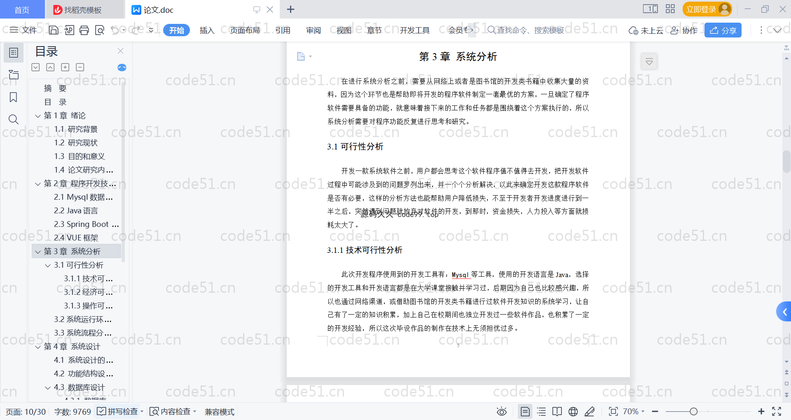
Task: Switch to 插入 ribbon tab
Action: [207, 30]
